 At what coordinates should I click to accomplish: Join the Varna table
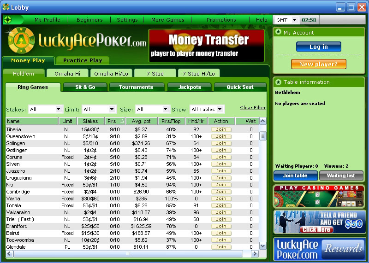[221, 199]
